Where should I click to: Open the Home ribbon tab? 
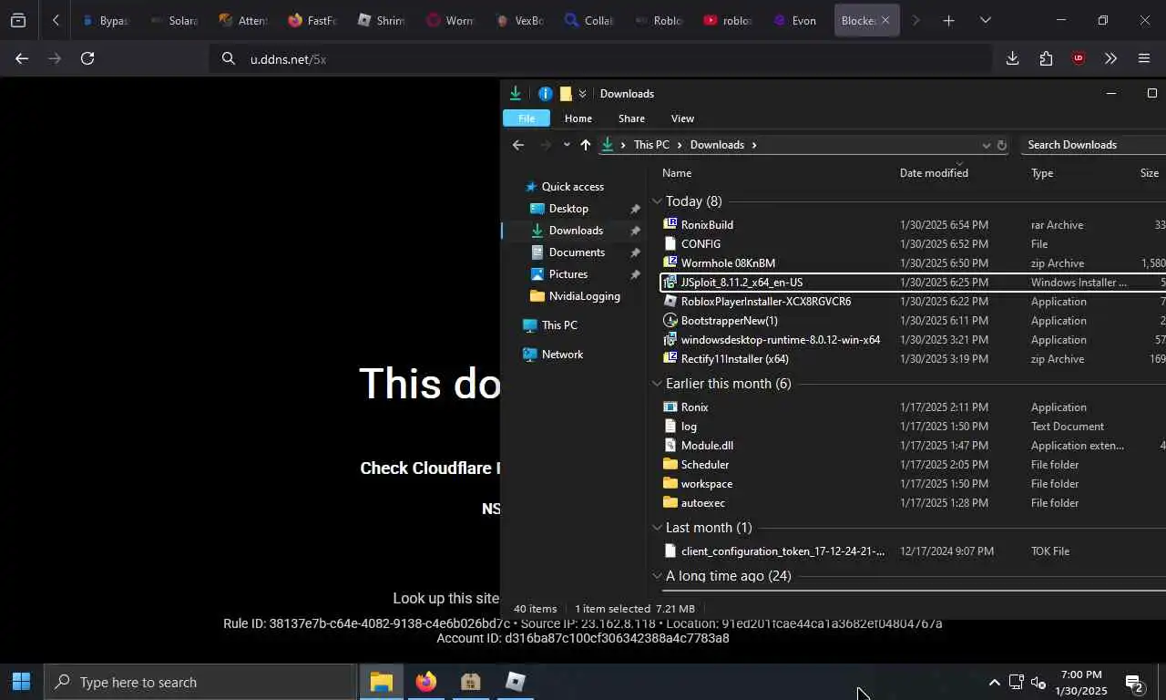point(578,118)
